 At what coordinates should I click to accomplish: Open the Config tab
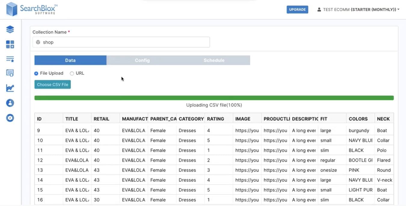[x=142, y=60]
